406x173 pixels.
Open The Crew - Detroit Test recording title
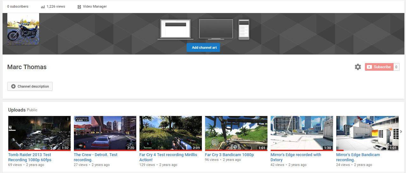96,157
